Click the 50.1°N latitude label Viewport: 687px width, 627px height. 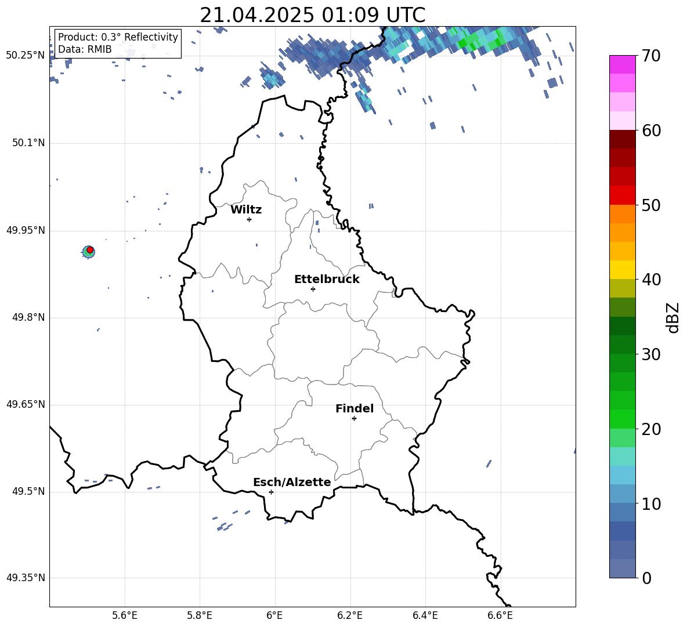(28, 143)
